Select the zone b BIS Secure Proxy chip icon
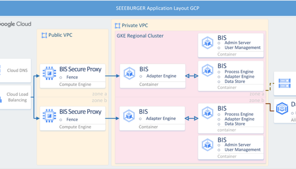This screenshot has height=169, width=296. (x=49, y=116)
